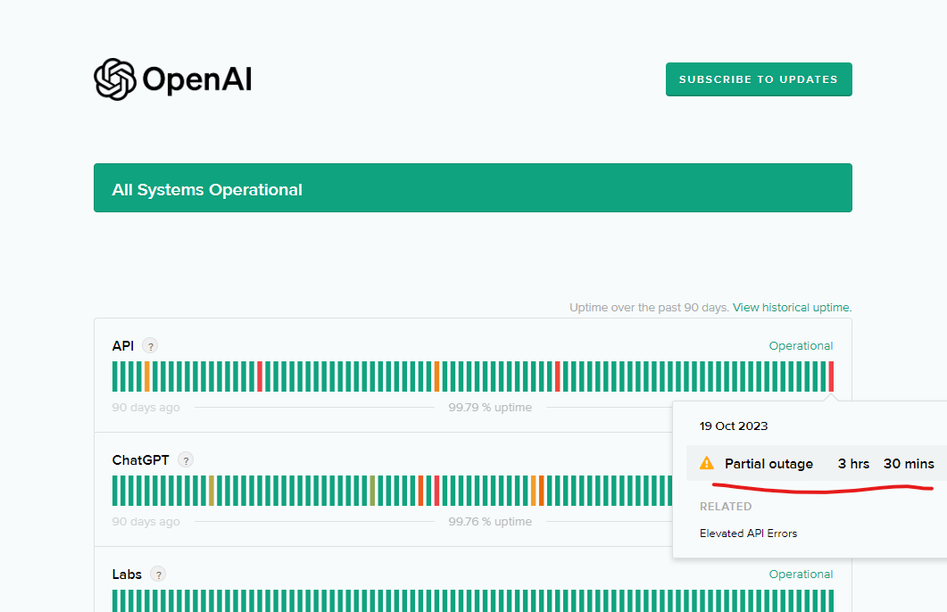Image resolution: width=947 pixels, height=612 pixels.
Task: Open the Elevated API Errors incident
Action: click(x=748, y=533)
